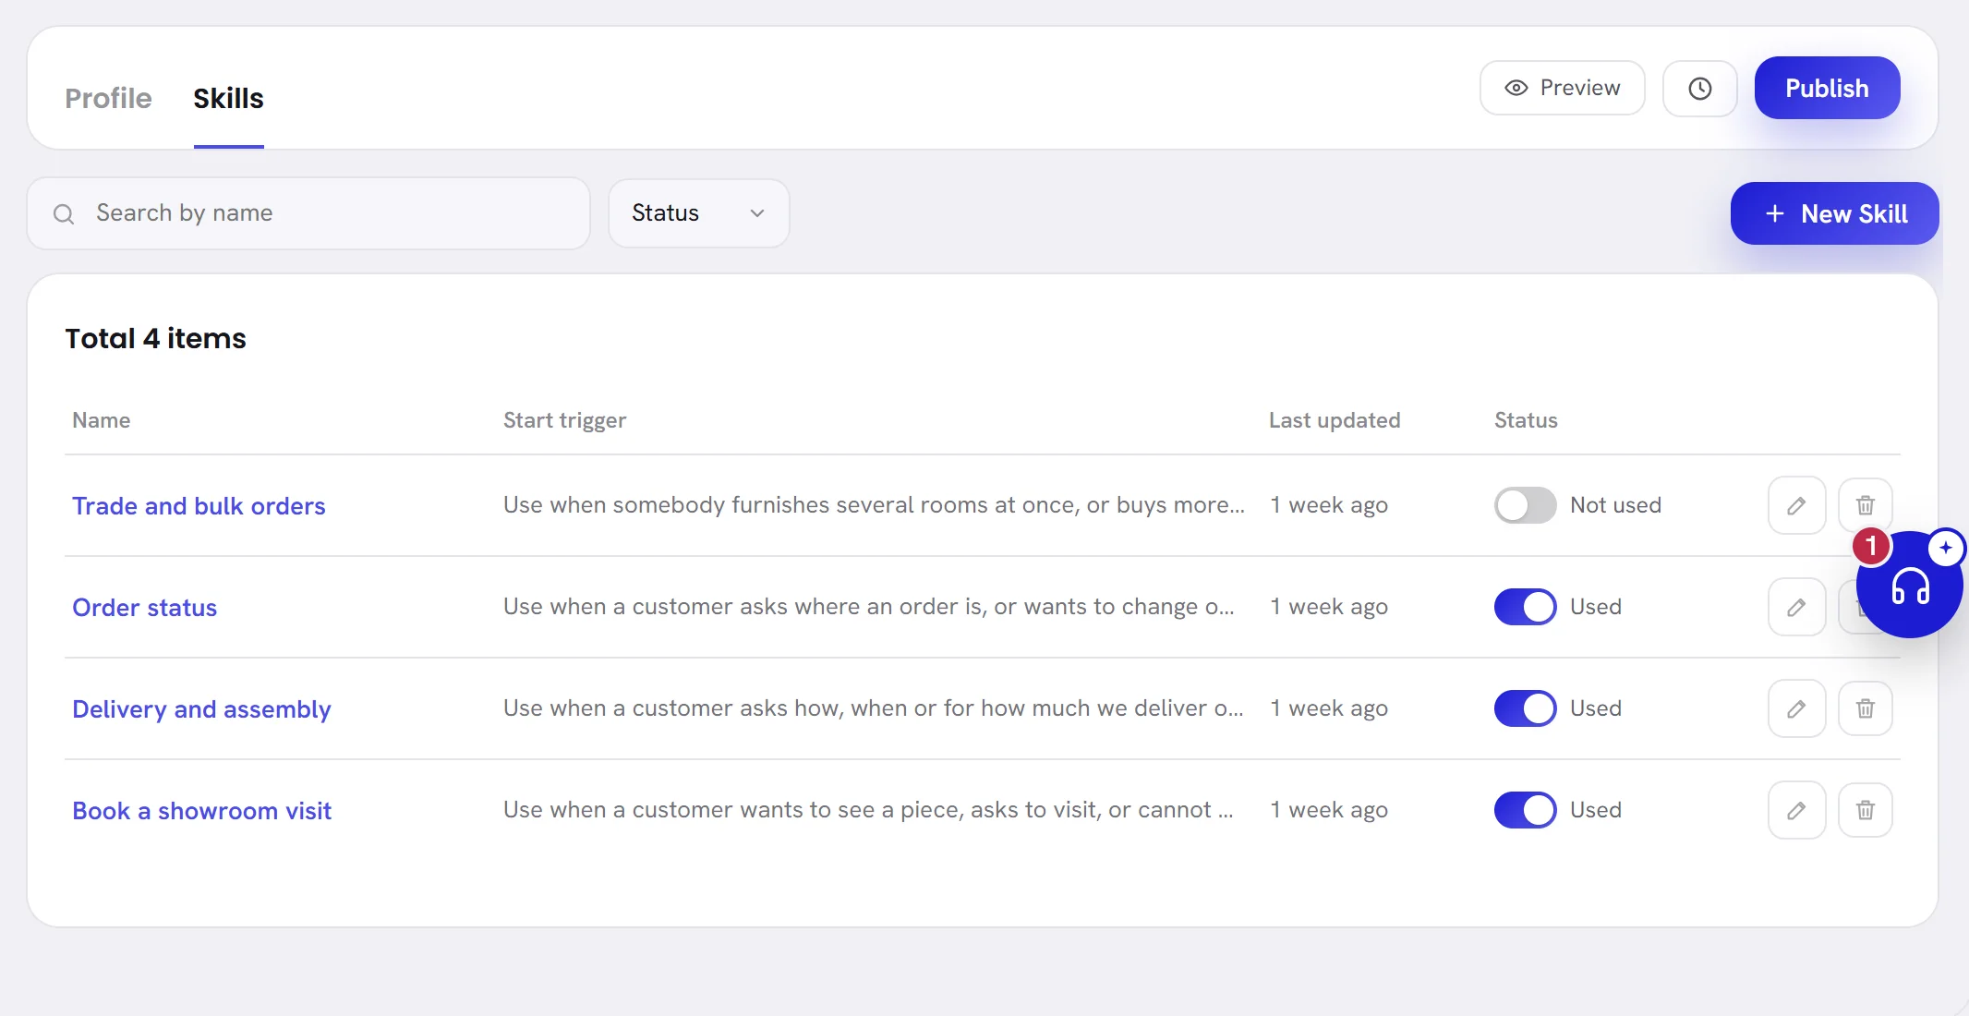Edit the Trade and bulk orders skill

1796,505
